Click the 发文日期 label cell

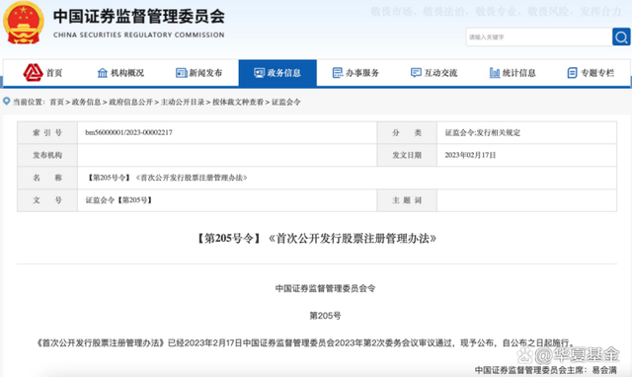point(407,155)
